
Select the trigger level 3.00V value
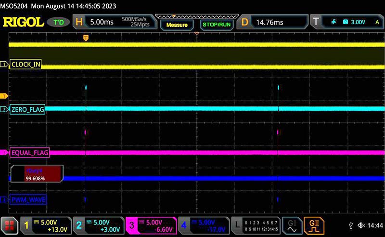(358, 22)
